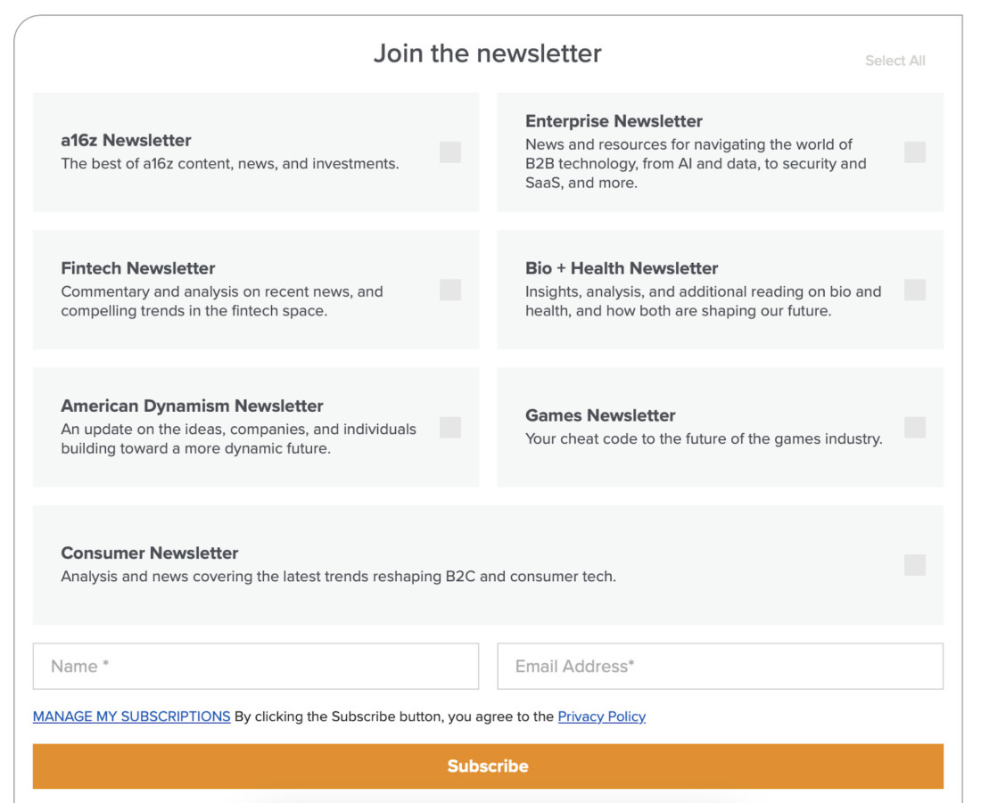Screen dimensions: 981x803
Task: Check the Enterprise Newsletter checkbox
Action: click(915, 152)
